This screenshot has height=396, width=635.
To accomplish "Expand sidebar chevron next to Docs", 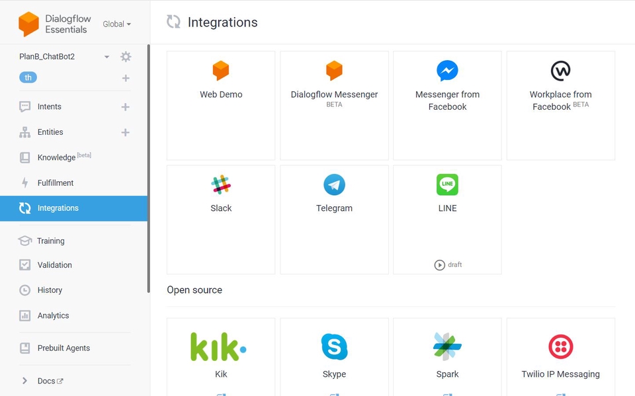I will [x=24, y=381].
